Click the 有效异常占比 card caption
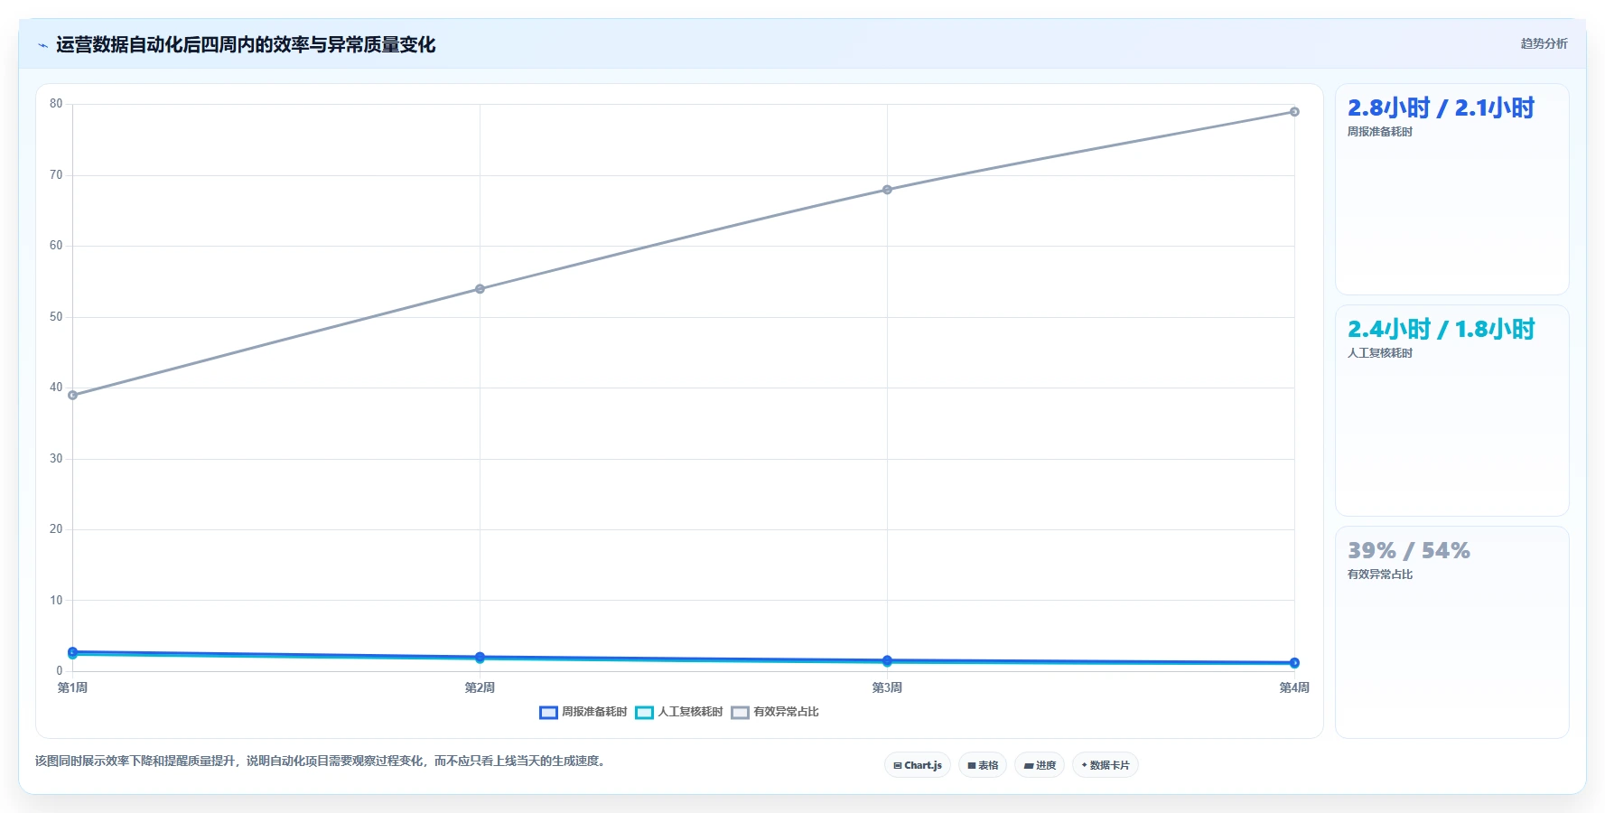This screenshot has height=813, width=1605. tap(1380, 575)
